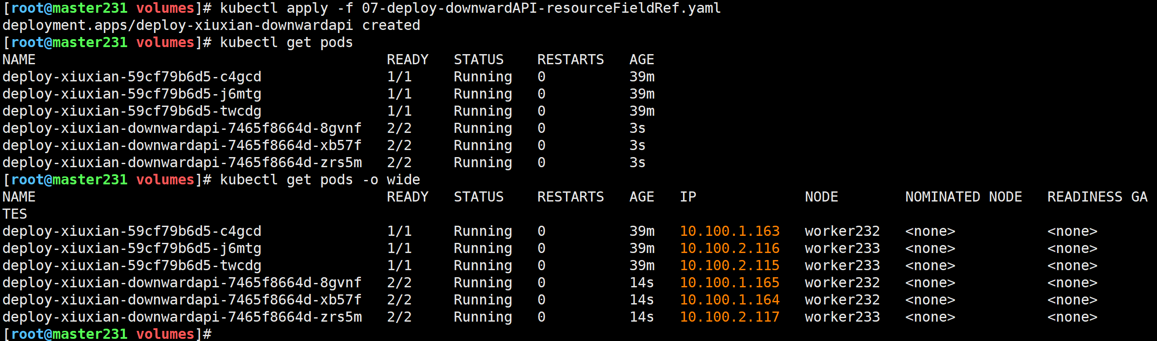Click the 3s age of the 8gvnf pod
This screenshot has width=1157, height=341.
coord(637,128)
